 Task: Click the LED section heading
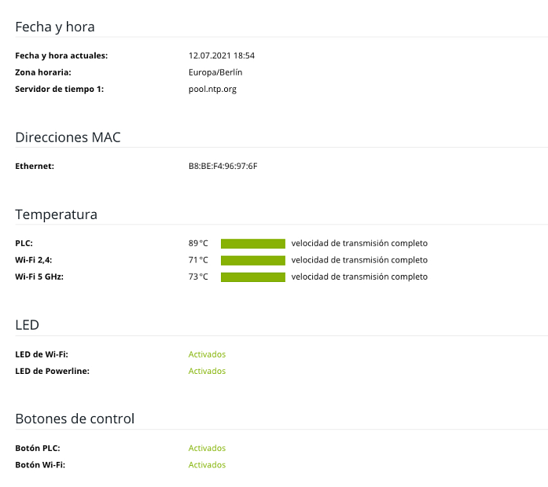coord(27,325)
